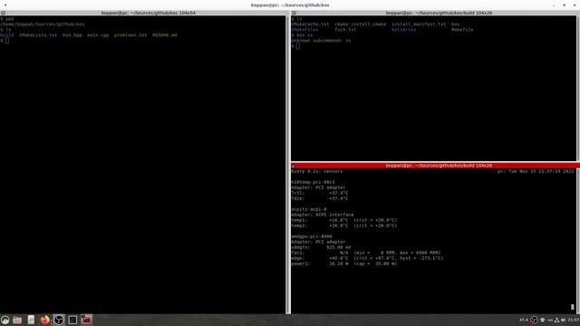Click cmake_install.cmake in top-right terminal
Viewport: 580px width, 326px height.
[361, 24]
